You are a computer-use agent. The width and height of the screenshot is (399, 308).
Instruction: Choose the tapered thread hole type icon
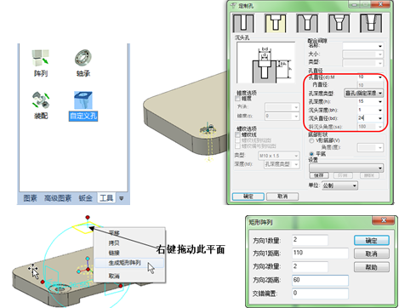pos(371,23)
